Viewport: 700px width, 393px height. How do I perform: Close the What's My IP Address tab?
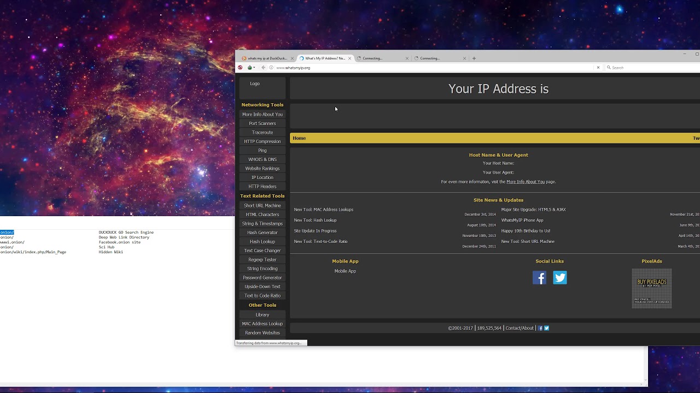(x=350, y=58)
